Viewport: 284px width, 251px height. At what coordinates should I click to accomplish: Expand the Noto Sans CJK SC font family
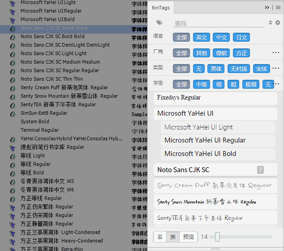click(x=183, y=170)
